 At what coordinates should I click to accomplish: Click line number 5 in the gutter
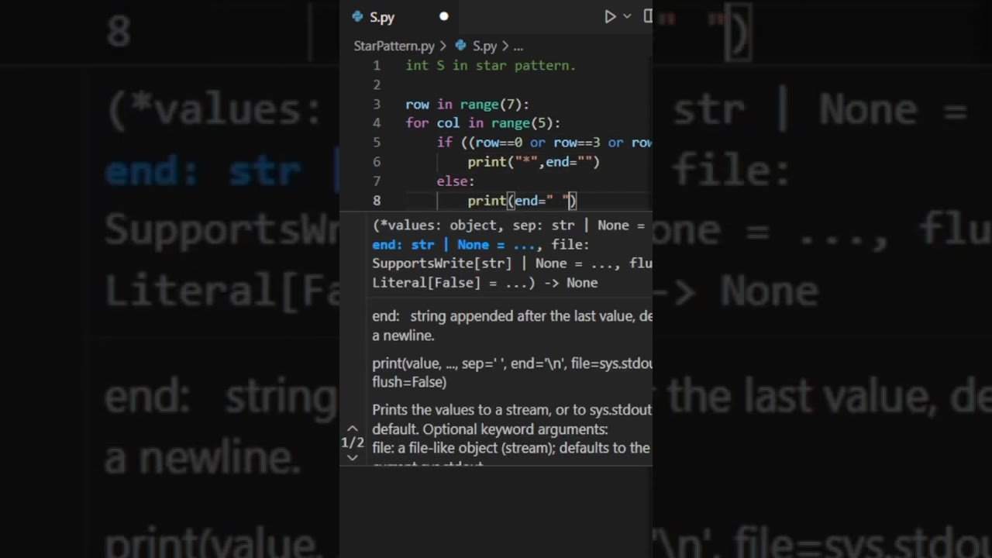point(377,143)
